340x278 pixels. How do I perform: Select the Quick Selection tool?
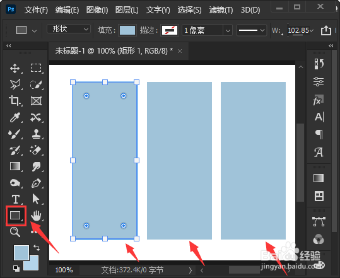36,84
